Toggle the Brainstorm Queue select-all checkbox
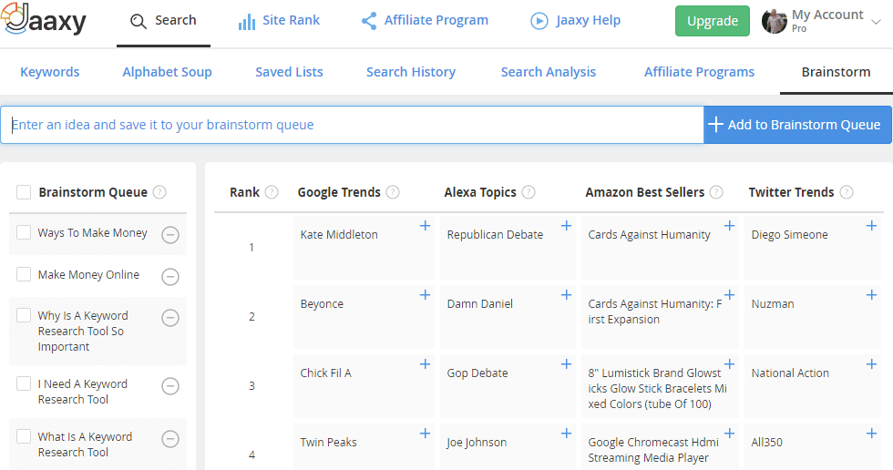893x470 pixels. tap(24, 192)
